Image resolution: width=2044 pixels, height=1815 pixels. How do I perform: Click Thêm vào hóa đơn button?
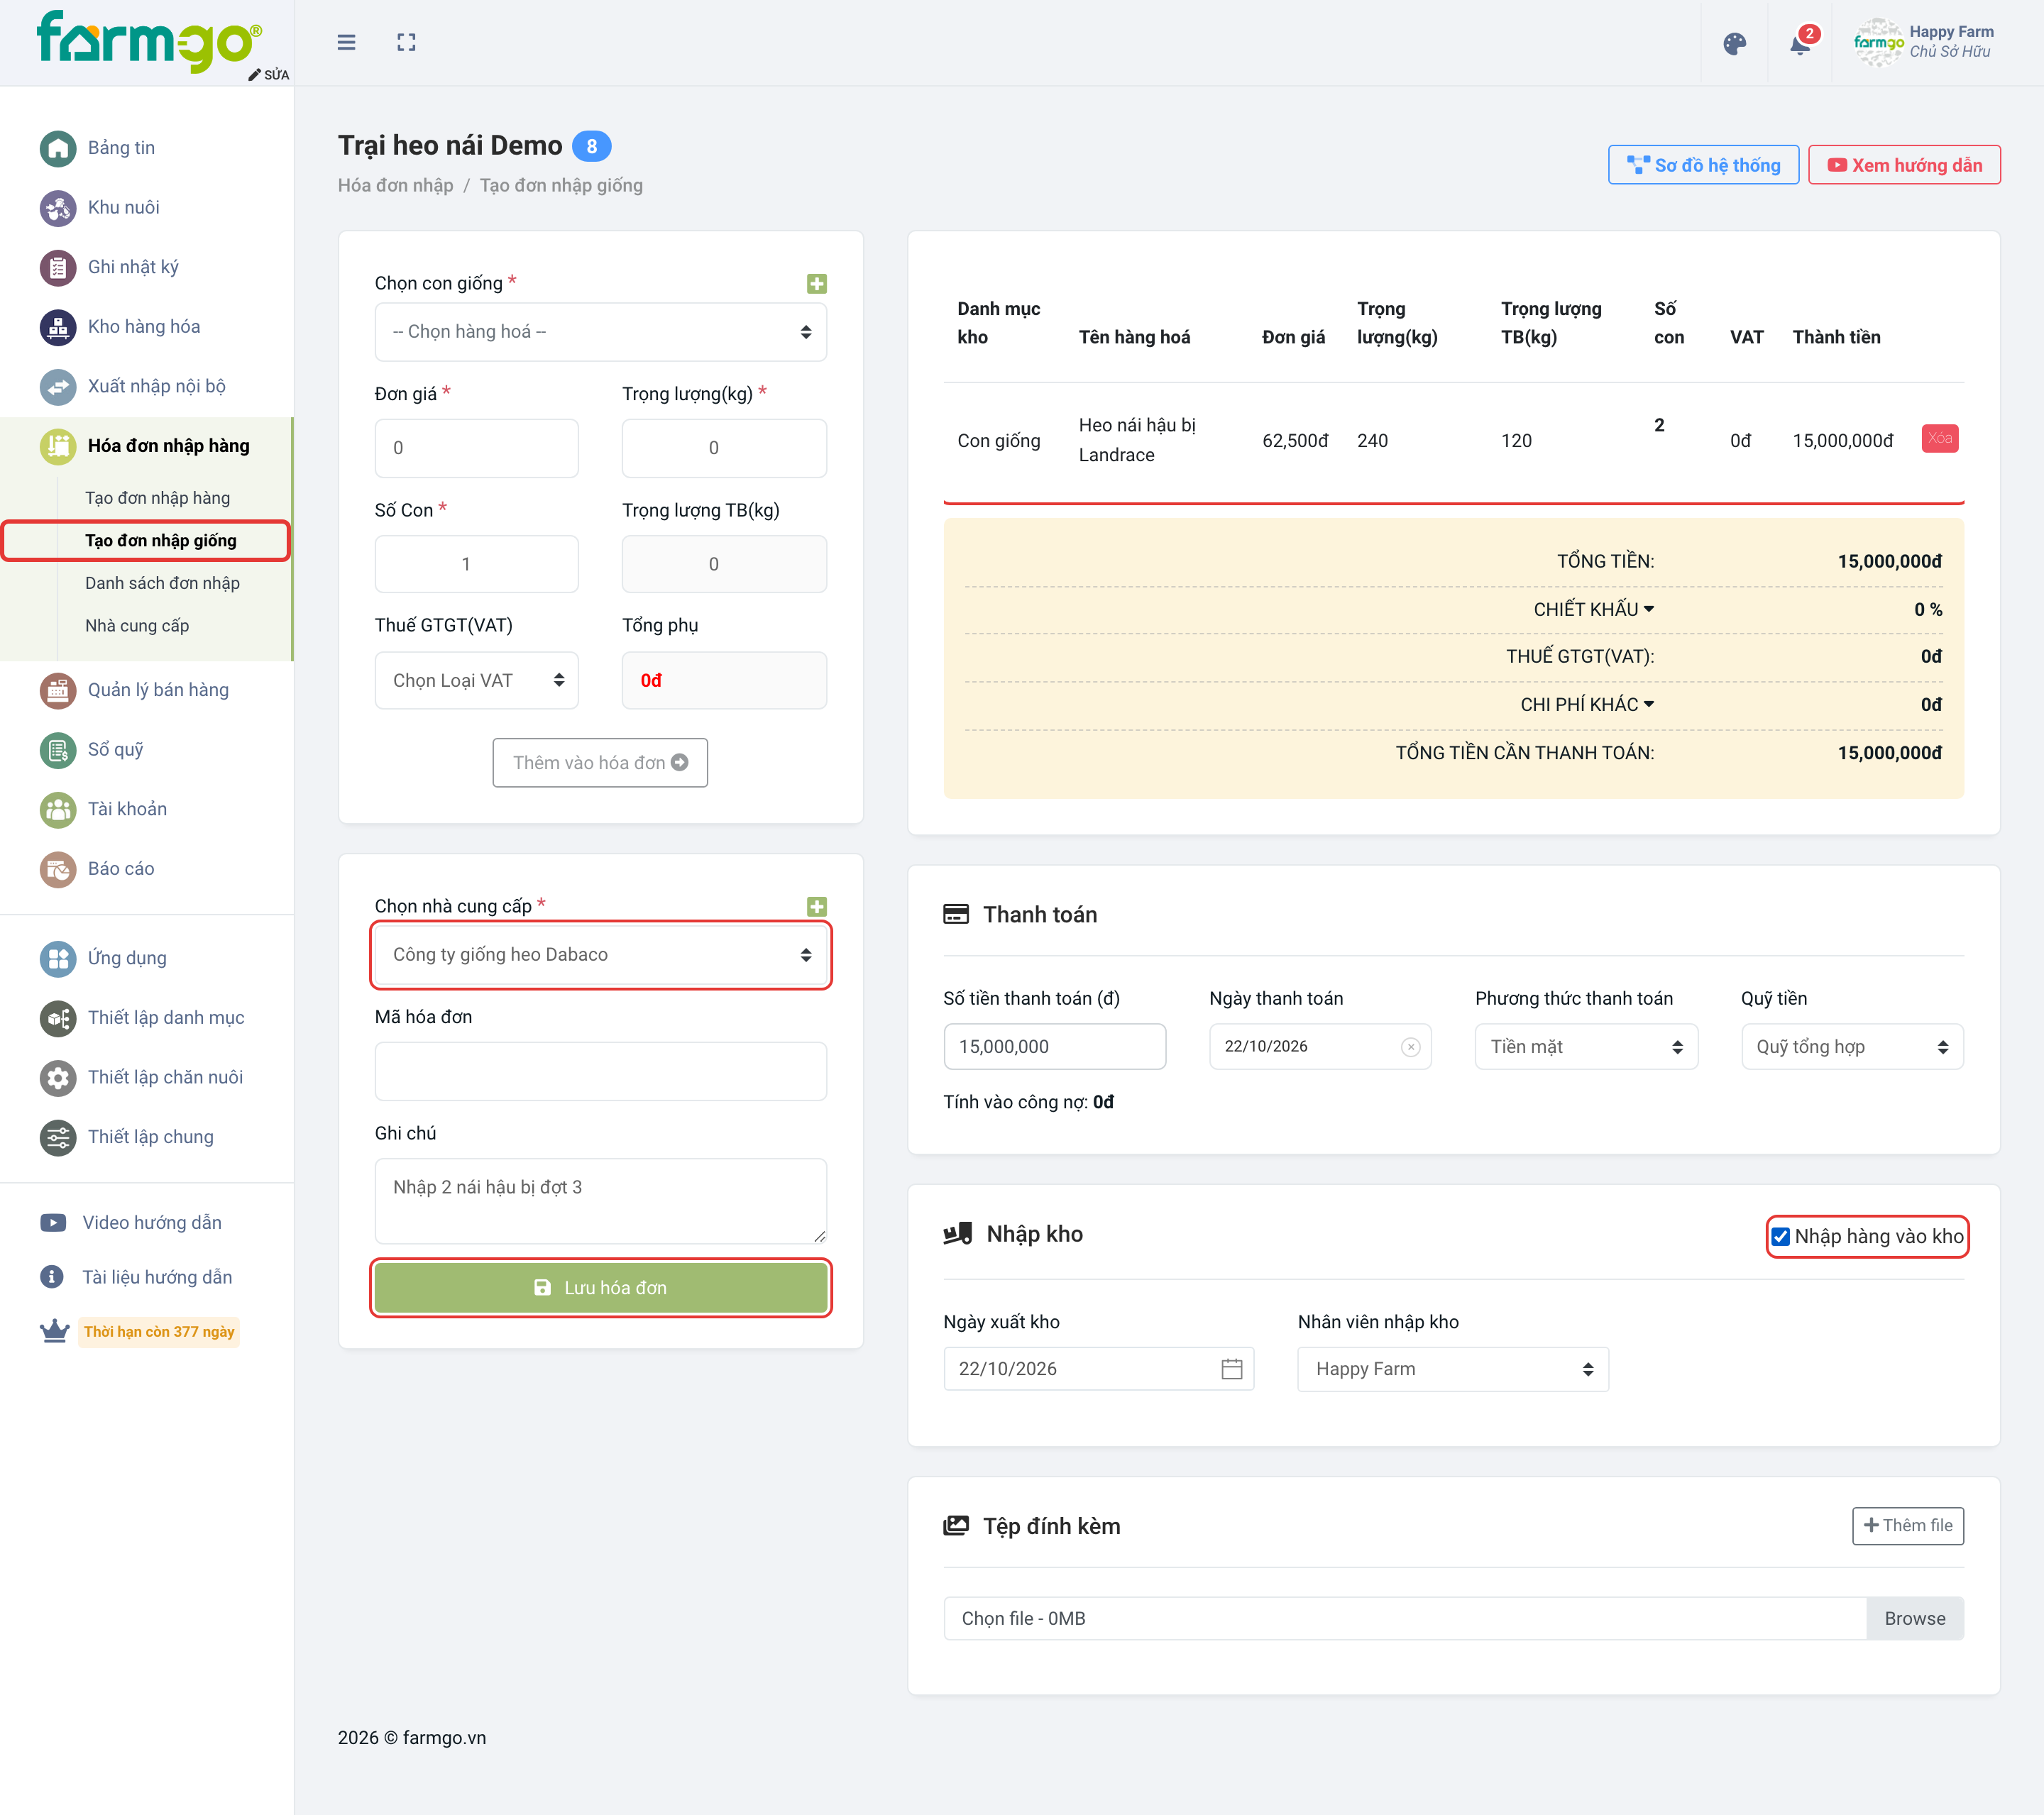coord(600,763)
